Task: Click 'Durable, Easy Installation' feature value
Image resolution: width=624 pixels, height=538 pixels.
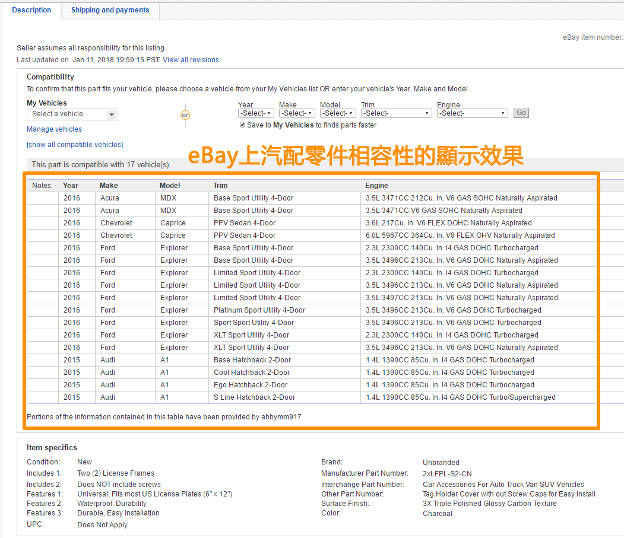Action: [118, 513]
